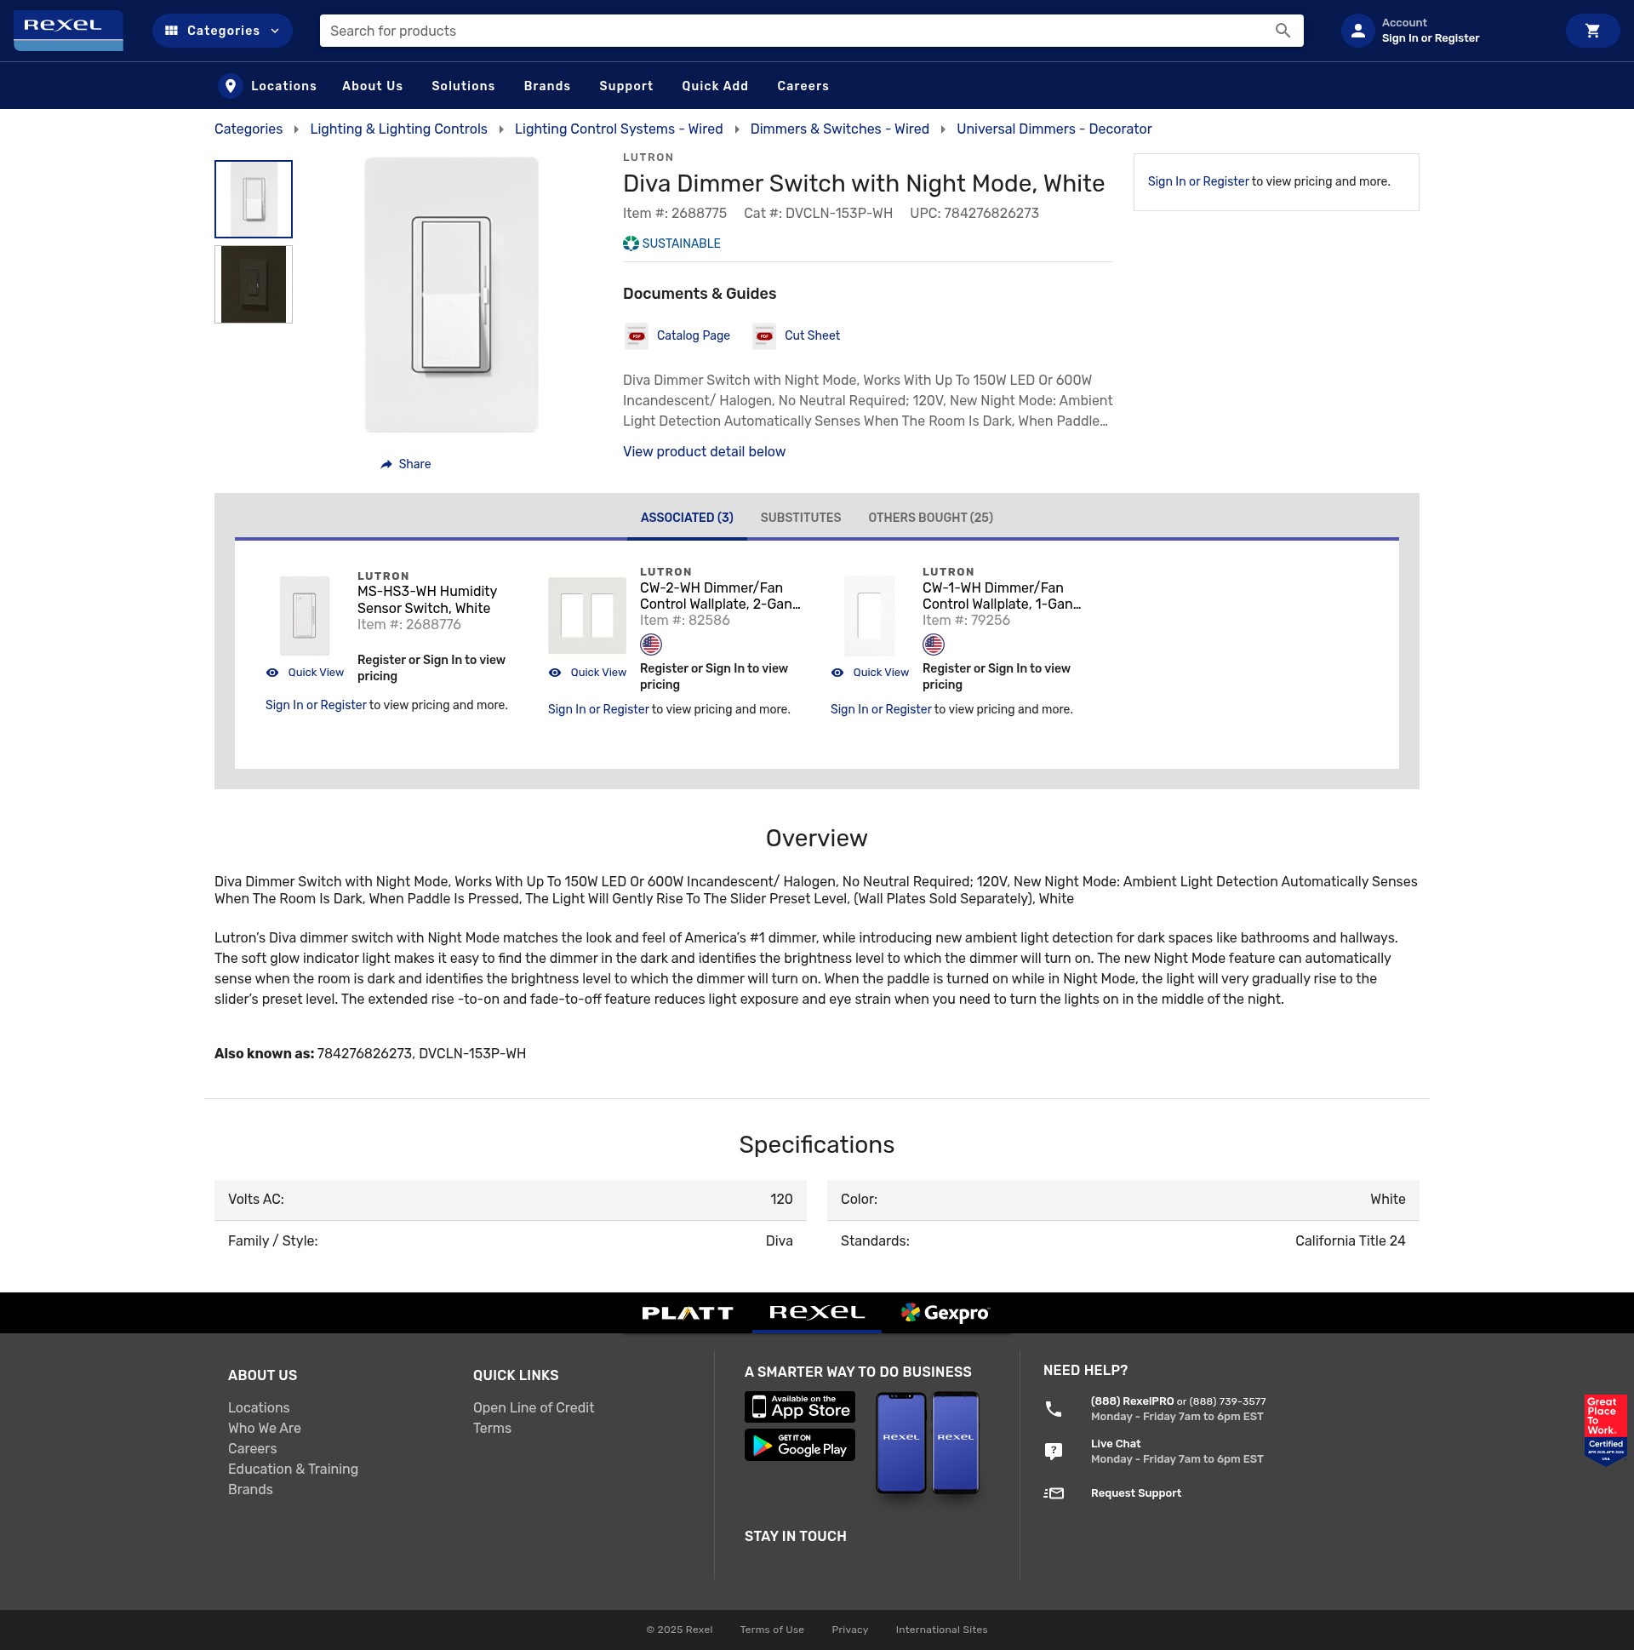This screenshot has height=1650, width=1634.
Task: Click US flag icon under CW-1-WH
Action: tap(933, 644)
